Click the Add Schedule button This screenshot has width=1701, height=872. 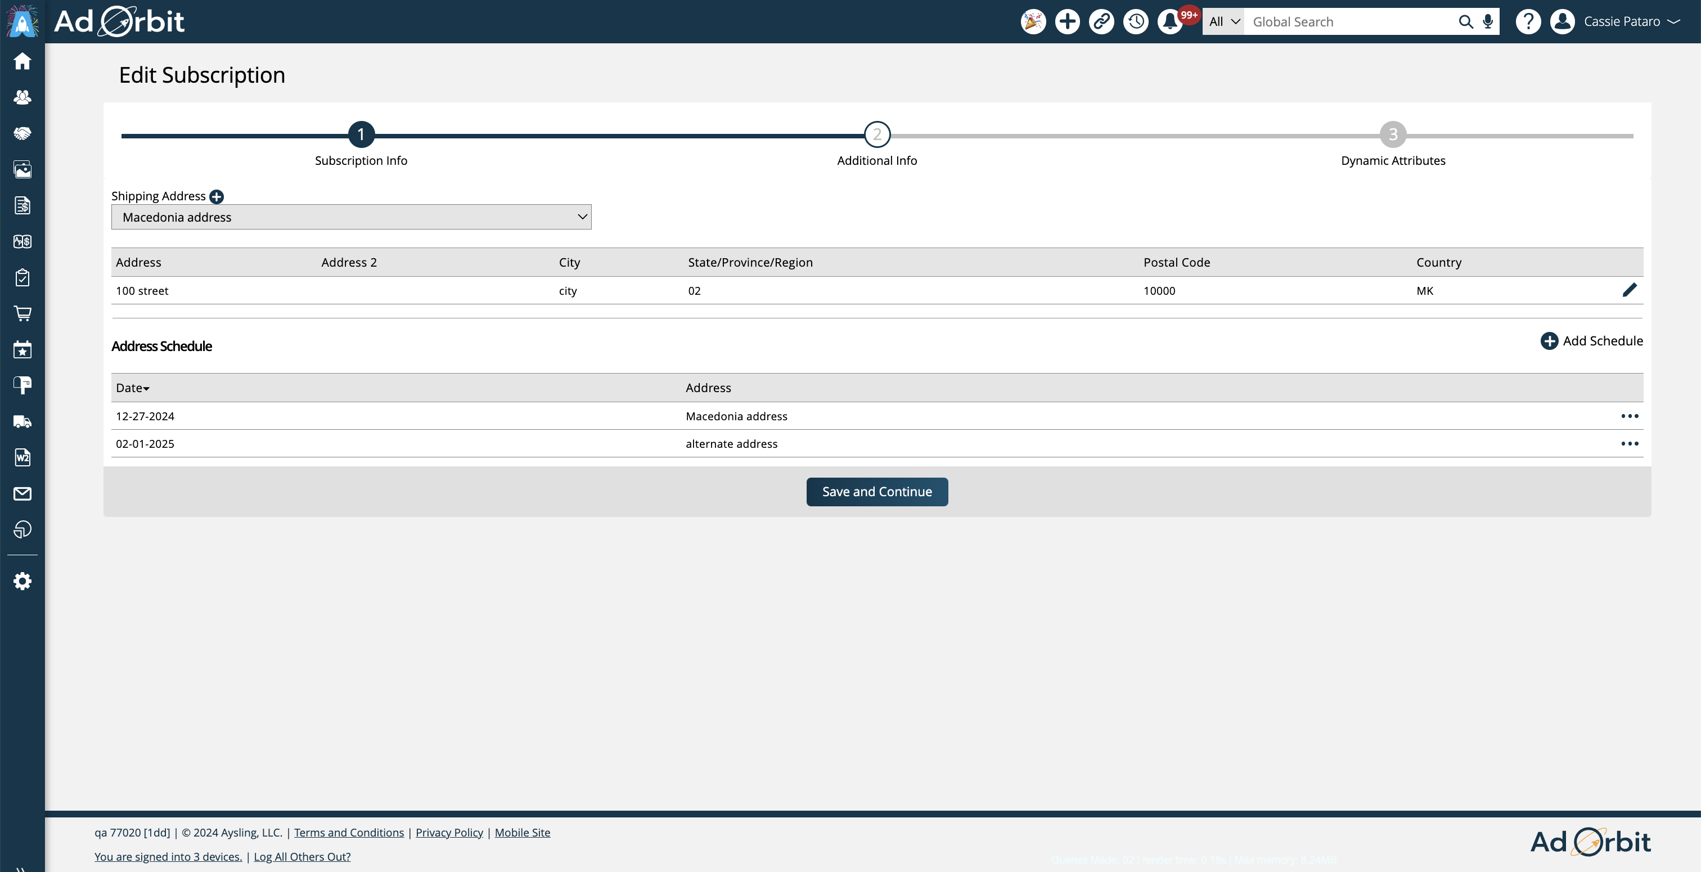[x=1591, y=341]
